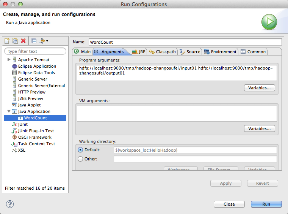Select the XSL launch type icon
The width and height of the screenshot is (288, 214).
pos(14,150)
